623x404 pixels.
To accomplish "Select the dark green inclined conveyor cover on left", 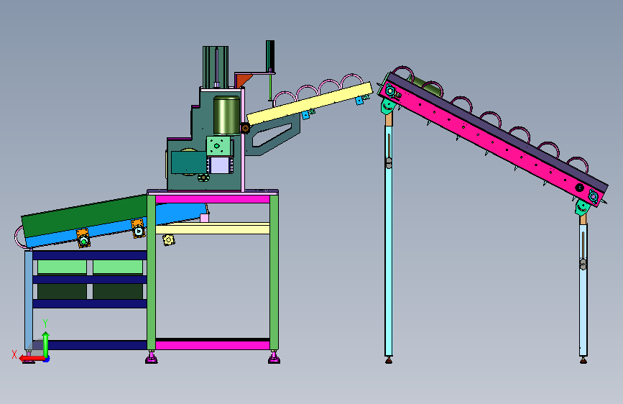I will [85, 216].
